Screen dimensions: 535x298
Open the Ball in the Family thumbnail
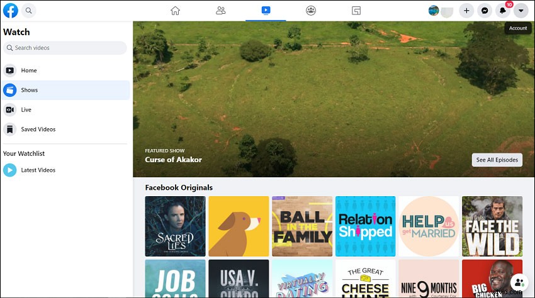click(302, 226)
